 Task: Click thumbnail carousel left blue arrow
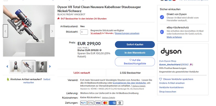point(7,67)
